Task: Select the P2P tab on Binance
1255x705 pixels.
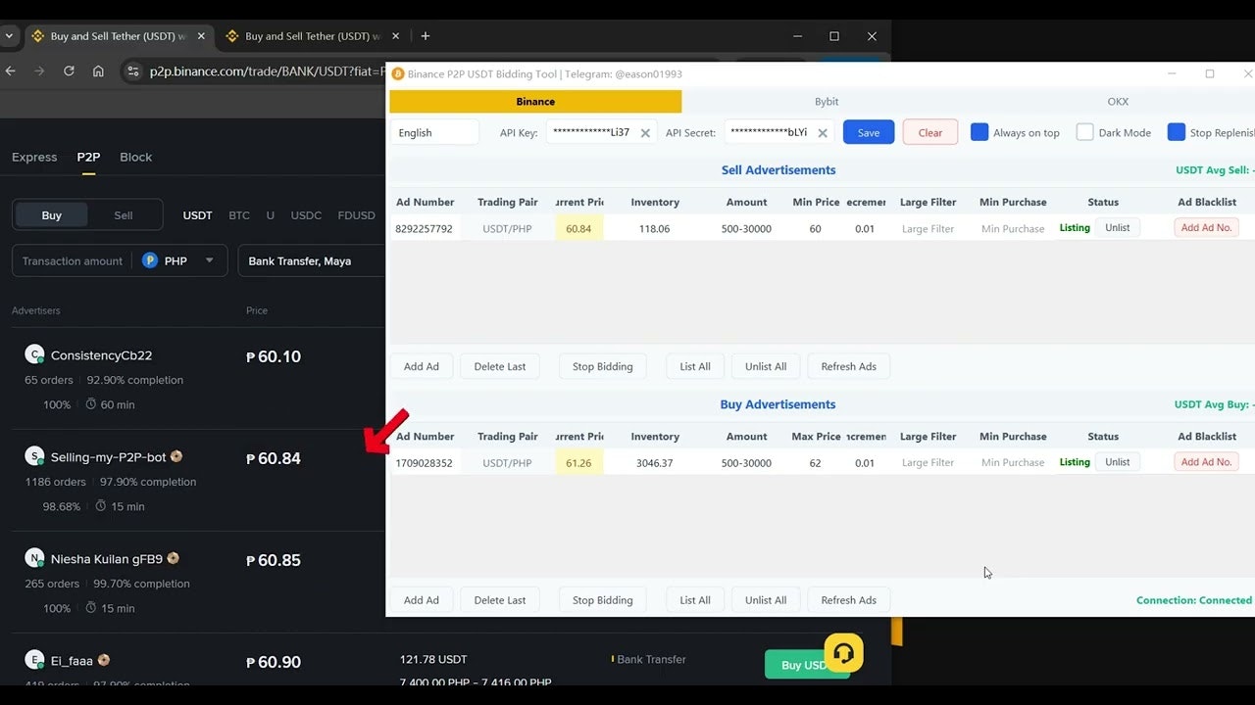Action: pos(88,157)
